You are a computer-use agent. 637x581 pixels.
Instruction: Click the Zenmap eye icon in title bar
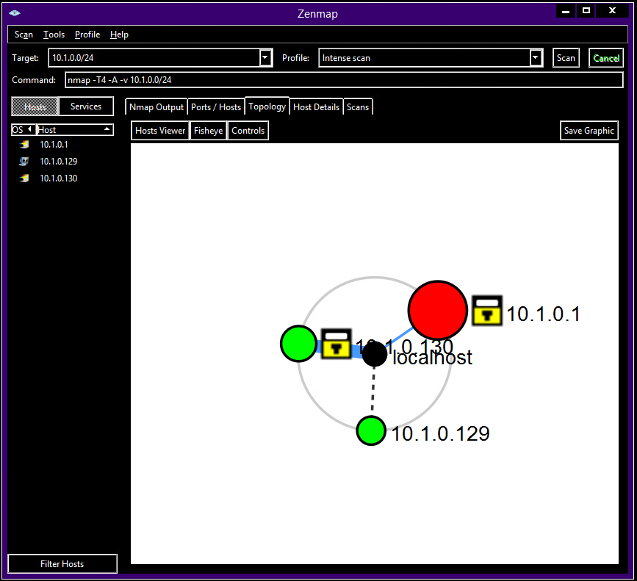15,13
